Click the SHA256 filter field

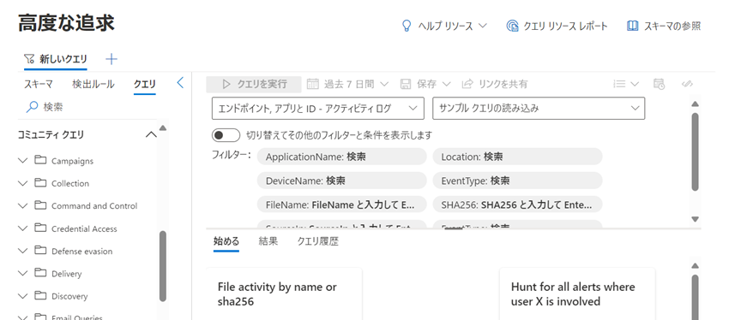click(517, 204)
